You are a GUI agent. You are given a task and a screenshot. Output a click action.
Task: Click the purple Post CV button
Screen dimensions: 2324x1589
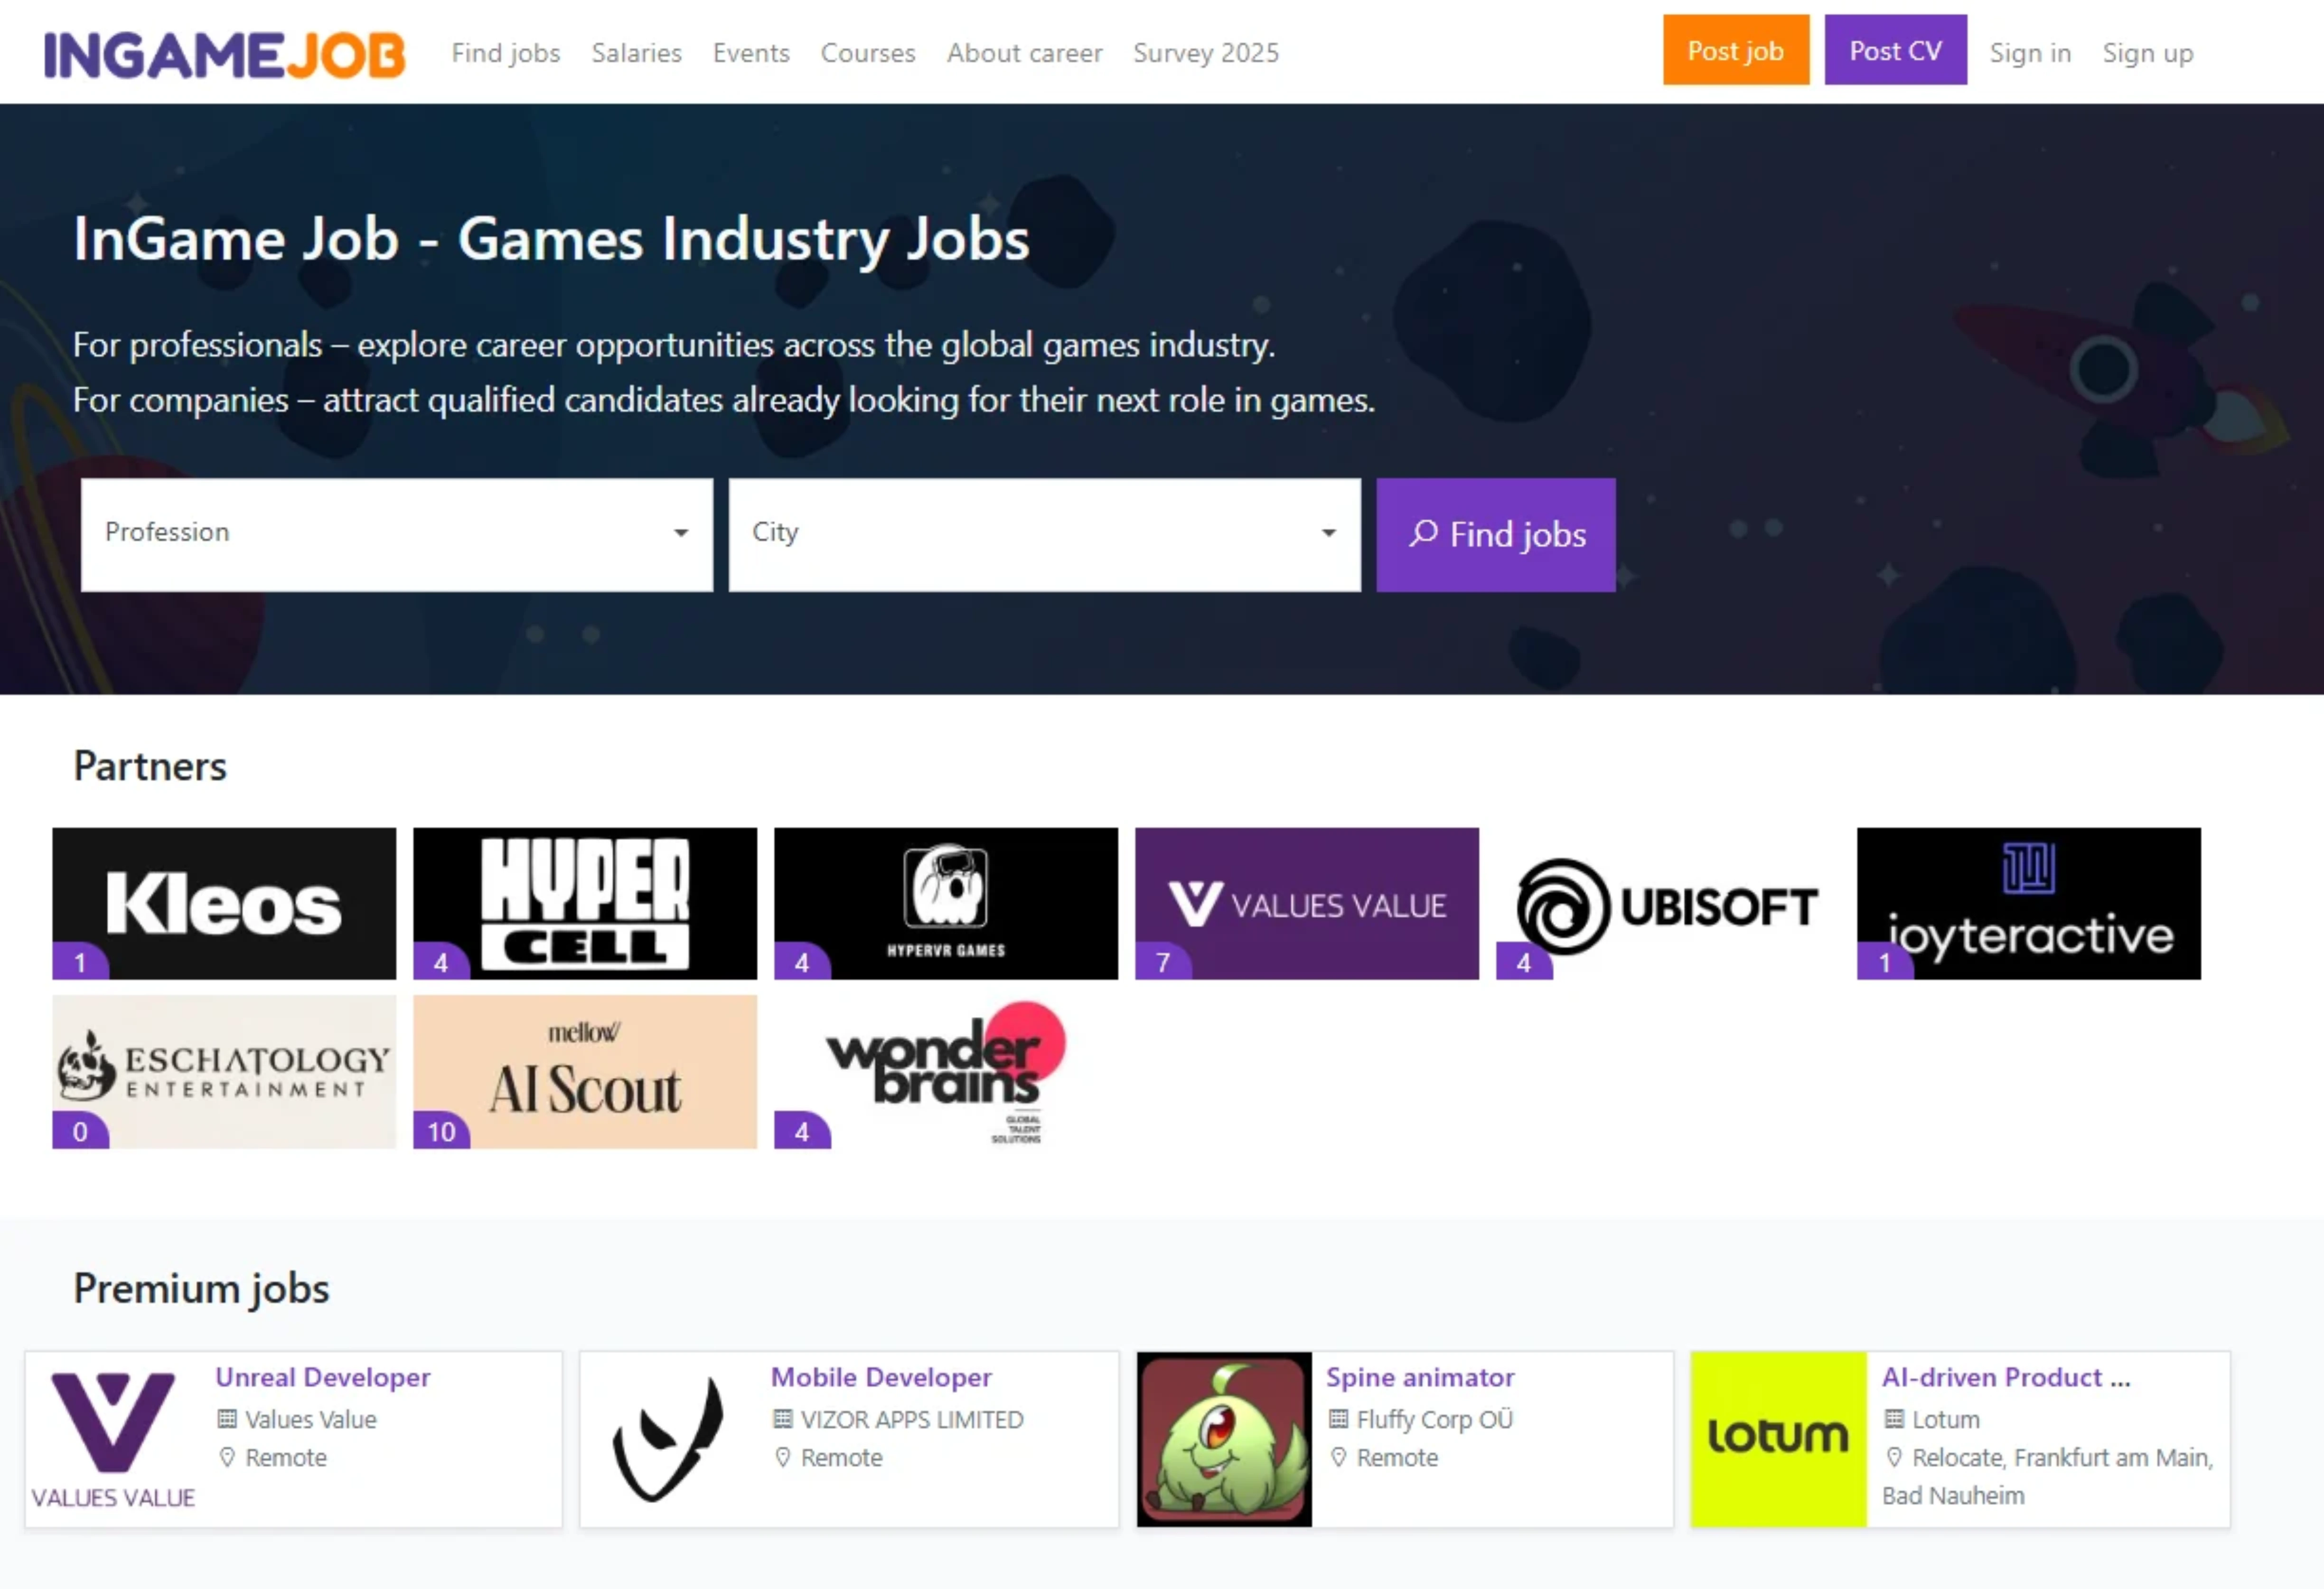pyautogui.click(x=1895, y=50)
